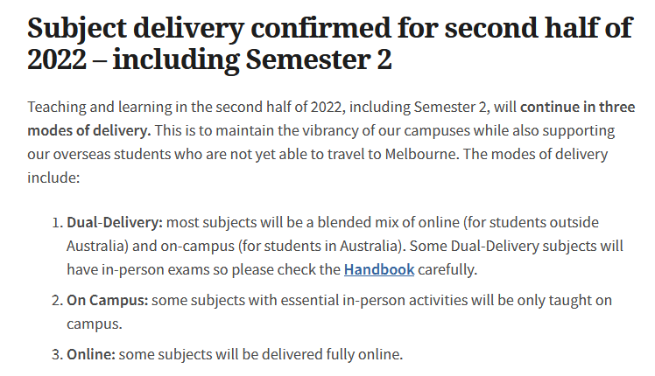Click list number 3 marker
The image size is (655, 376).
[57, 354]
